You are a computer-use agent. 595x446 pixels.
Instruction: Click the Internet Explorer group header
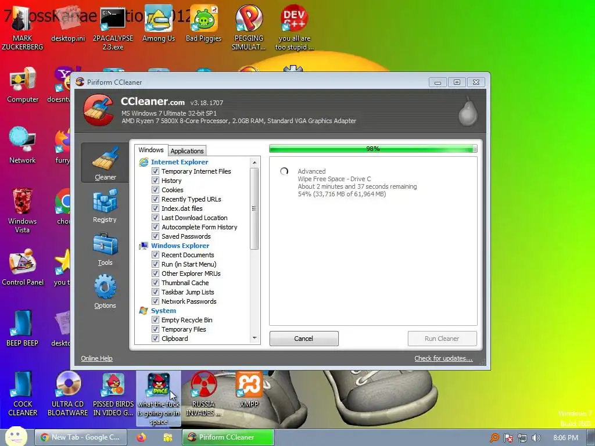tap(180, 162)
